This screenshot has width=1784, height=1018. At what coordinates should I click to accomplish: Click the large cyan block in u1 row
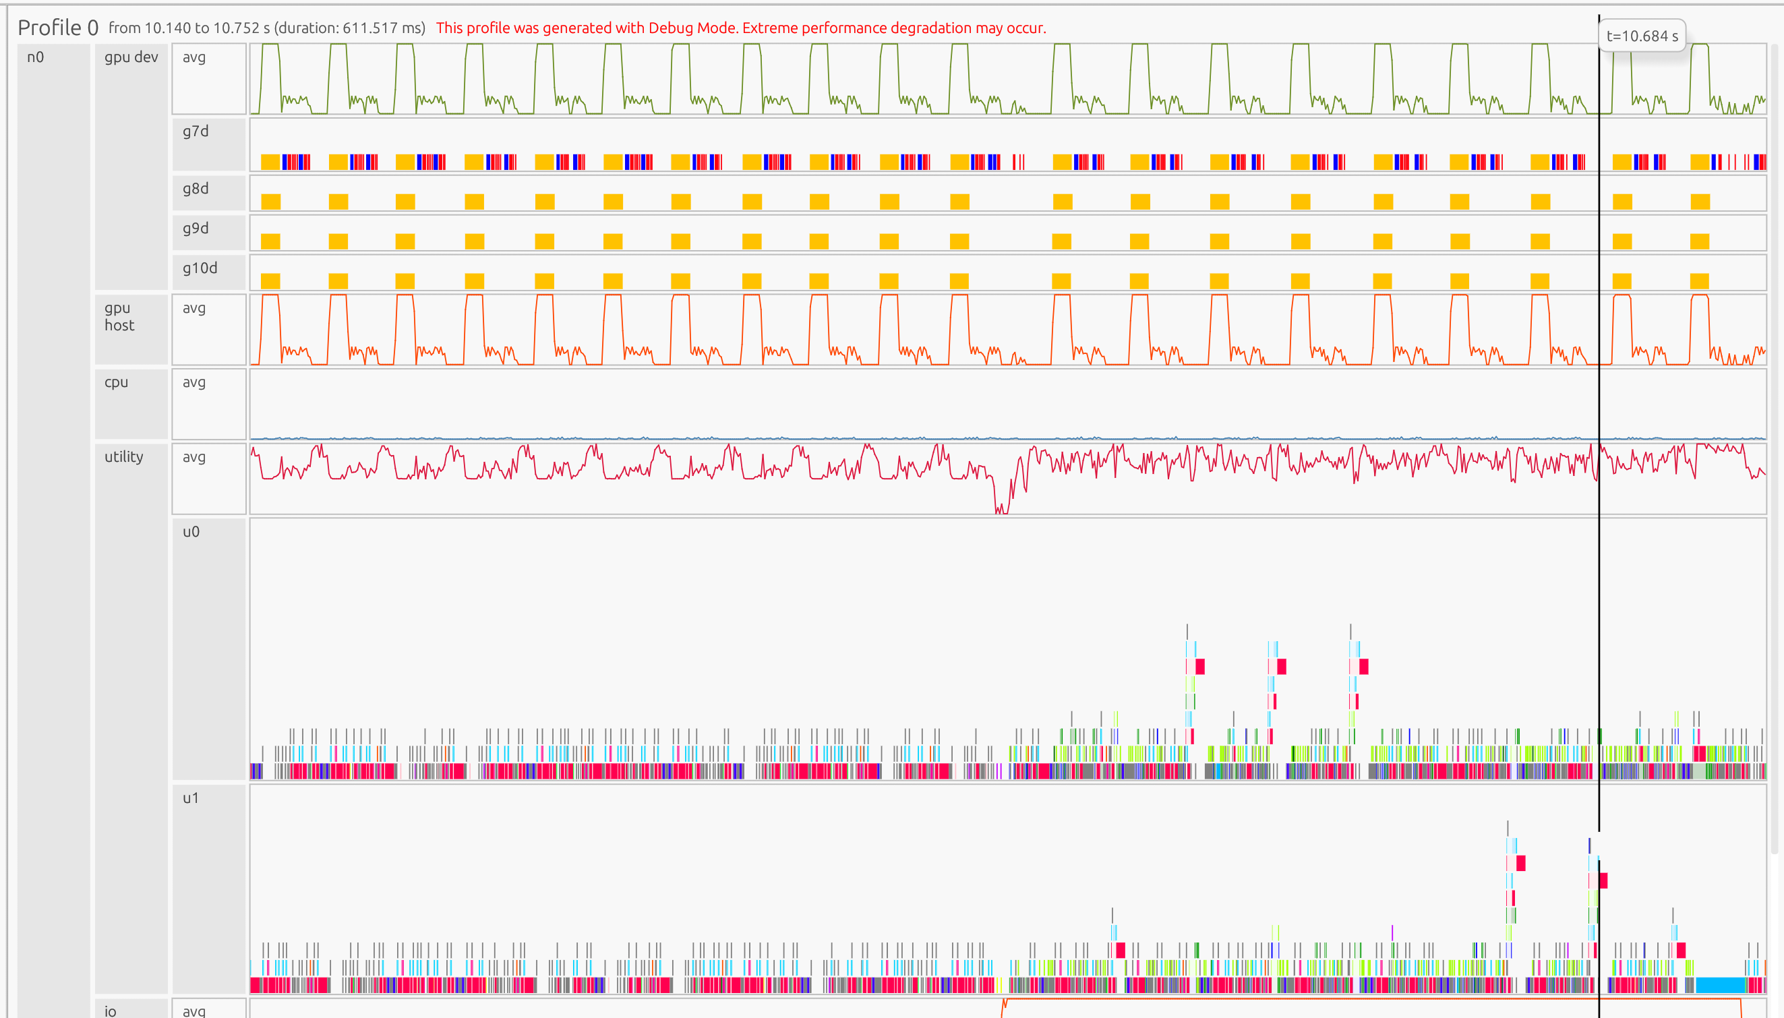coord(1721,985)
